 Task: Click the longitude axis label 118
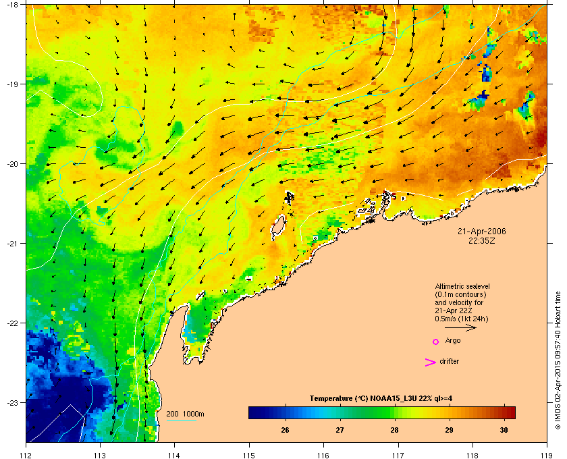tap(473, 456)
